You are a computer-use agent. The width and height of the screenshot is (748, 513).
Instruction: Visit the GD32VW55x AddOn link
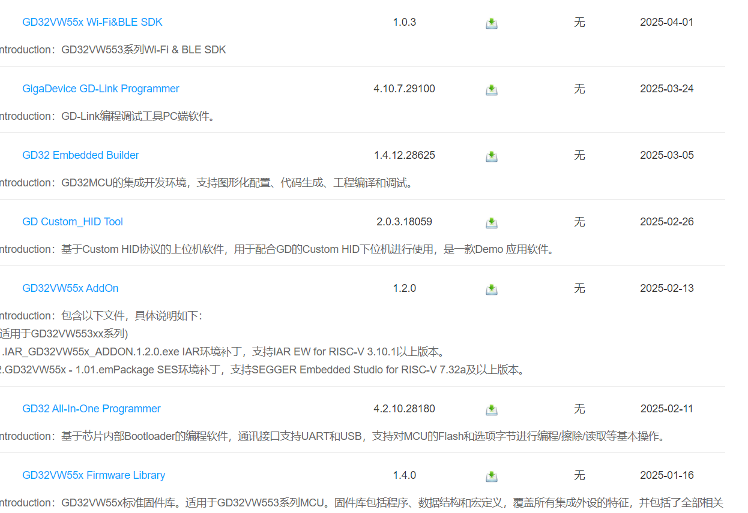(70, 288)
